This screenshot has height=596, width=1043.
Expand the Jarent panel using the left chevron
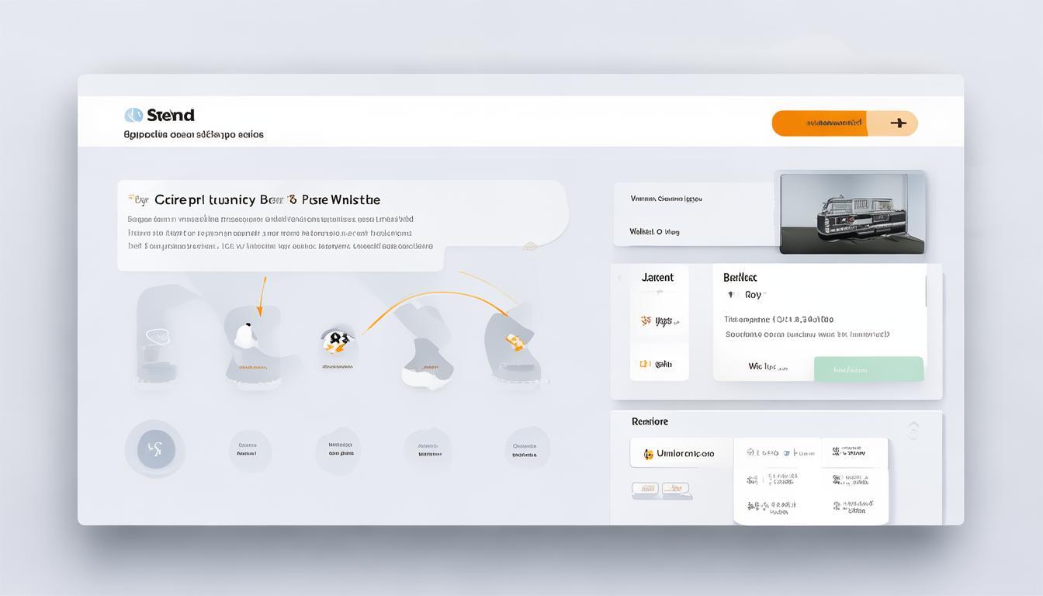pyautogui.click(x=619, y=277)
